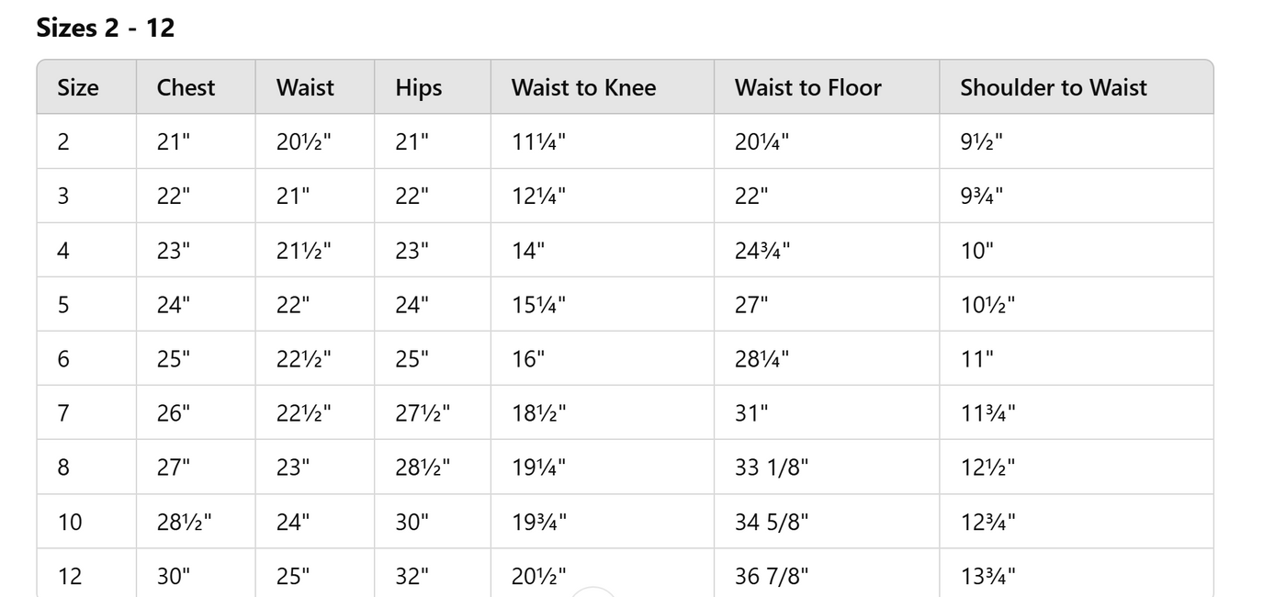Click the 27½" hips cell
The image size is (1286, 597).
[423, 413]
